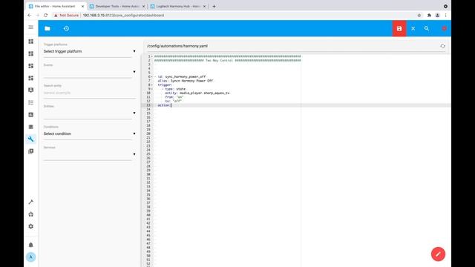
Task: Open the Supervisor home icon in the sidebar
Action: tap(31, 214)
